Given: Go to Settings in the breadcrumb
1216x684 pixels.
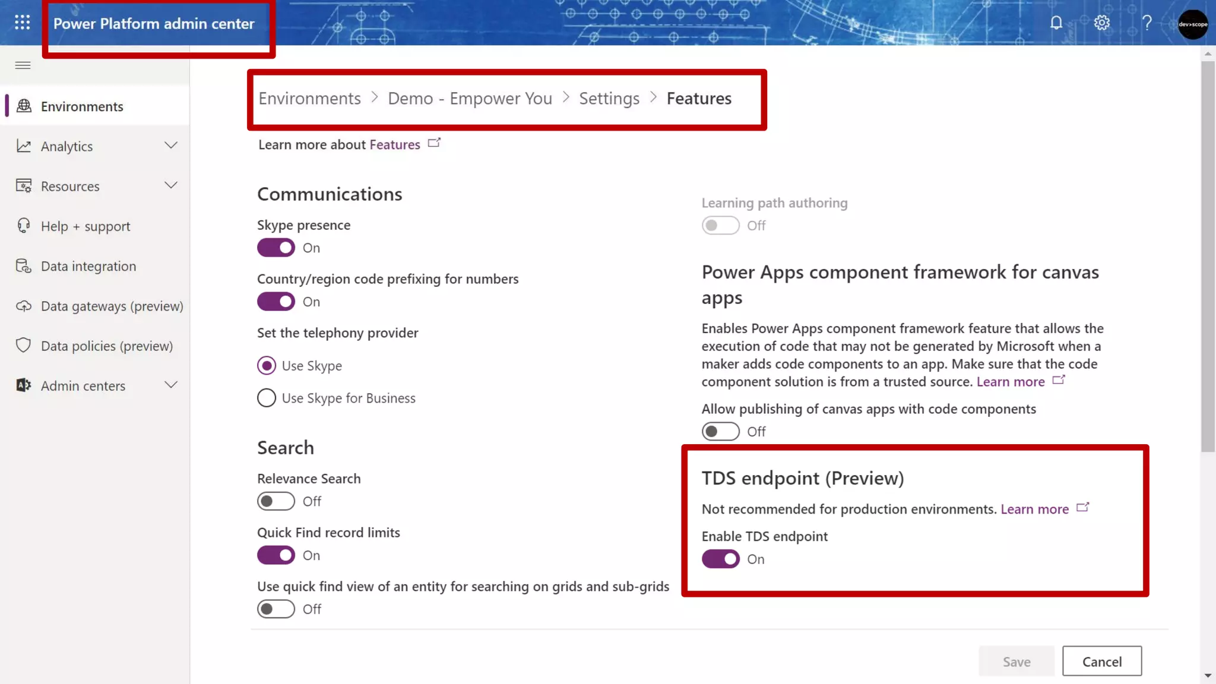Looking at the screenshot, I should coord(609,99).
